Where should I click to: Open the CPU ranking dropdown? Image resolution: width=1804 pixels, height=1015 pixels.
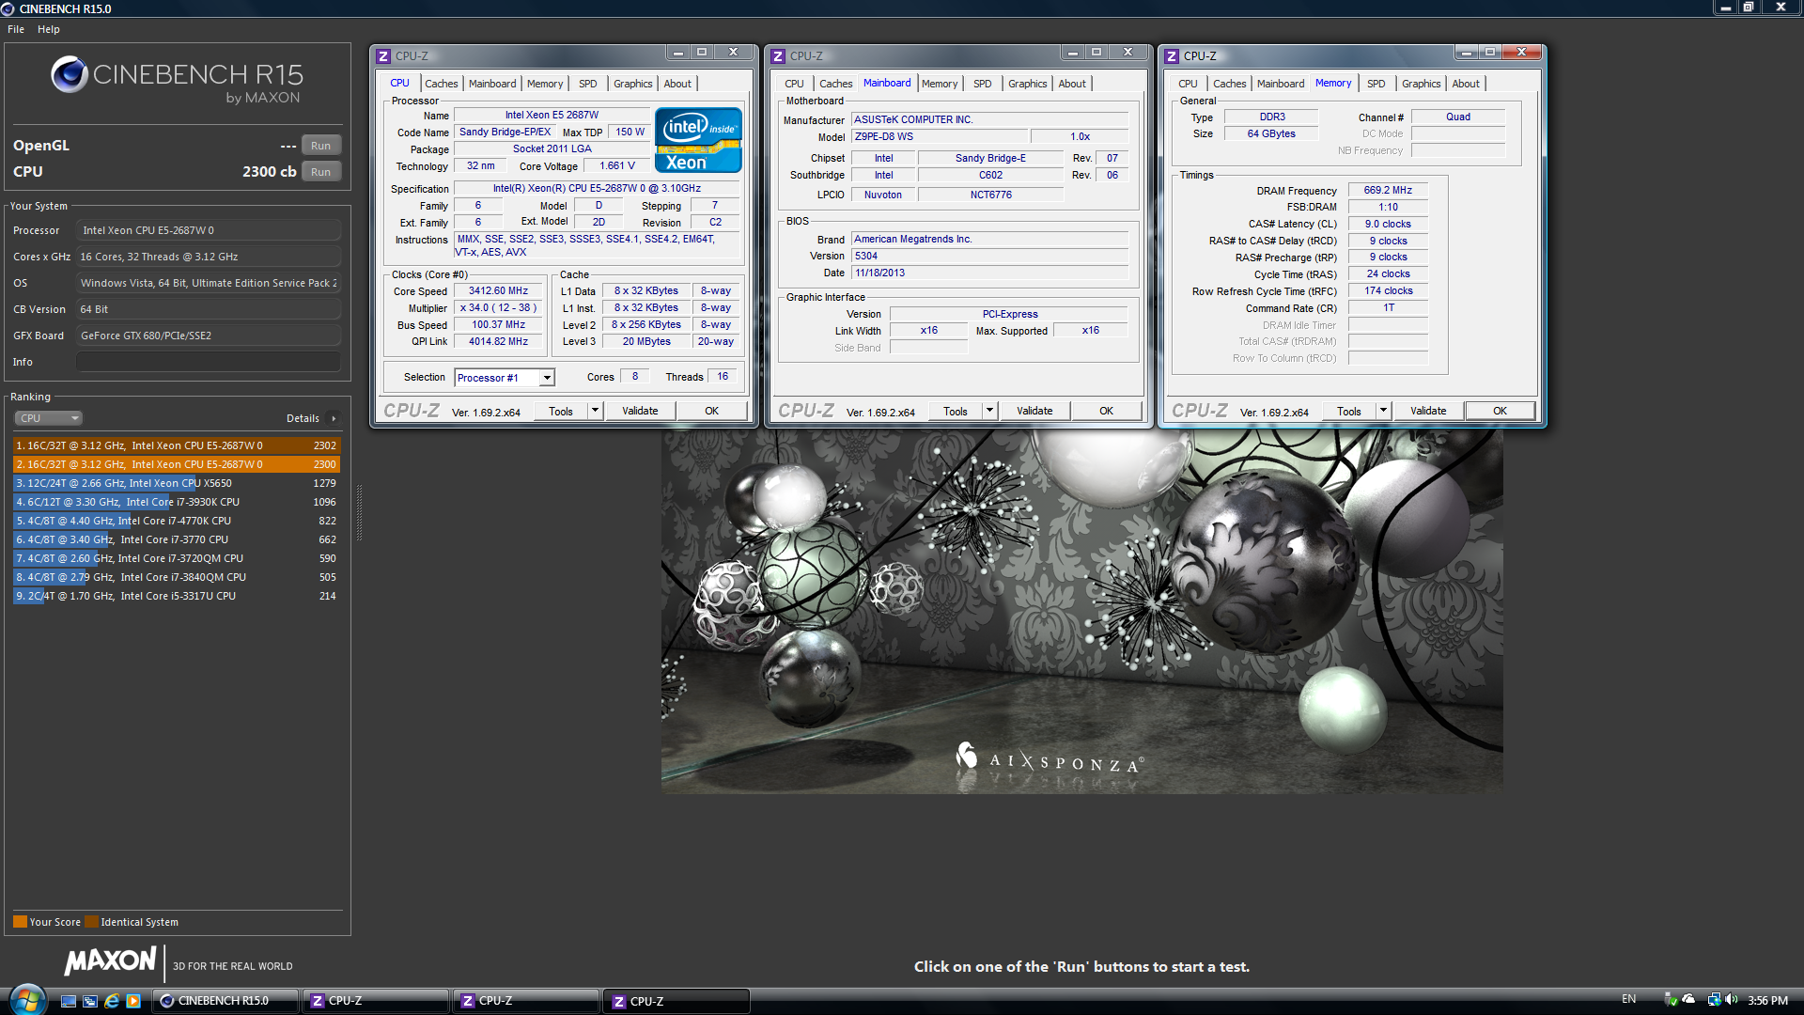pos(49,418)
